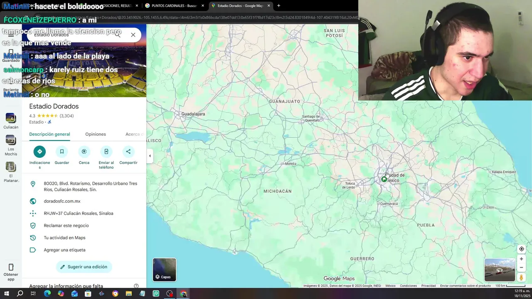Switch to the Opiniones tab
532x299 pixels.
click(x=96, y=134)
